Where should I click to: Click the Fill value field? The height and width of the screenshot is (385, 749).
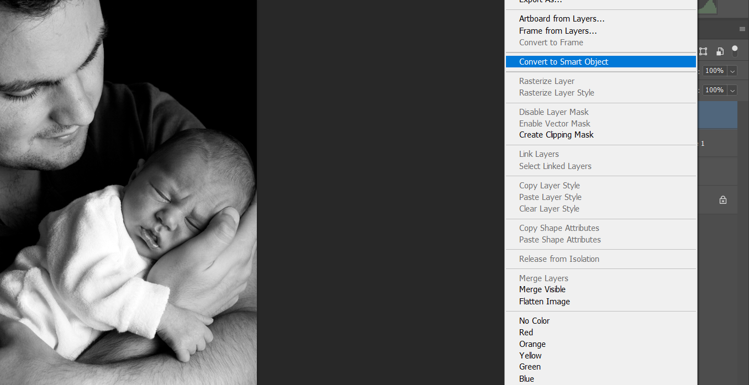[715, 90]
